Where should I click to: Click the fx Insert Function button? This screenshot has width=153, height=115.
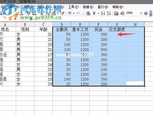click(31, 19)
